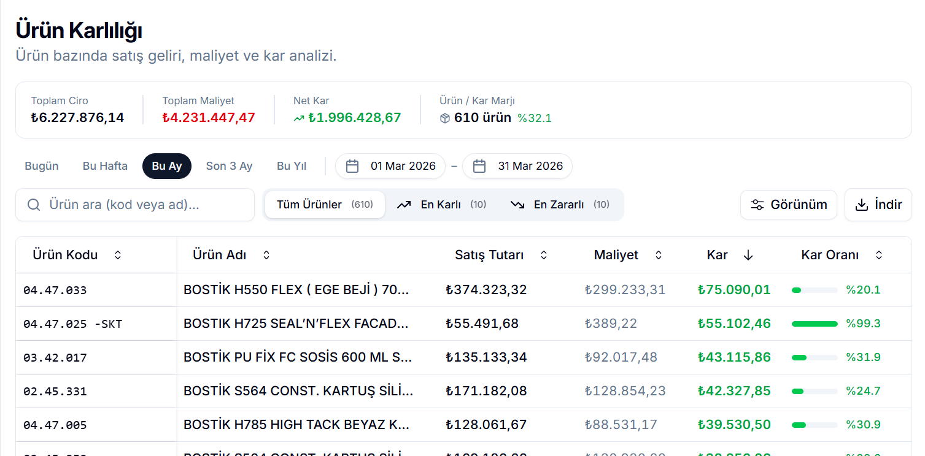Switch period to Bu Hafta
Image resolution: width=925 pixels, height=456 pixels.
point(105,166)
